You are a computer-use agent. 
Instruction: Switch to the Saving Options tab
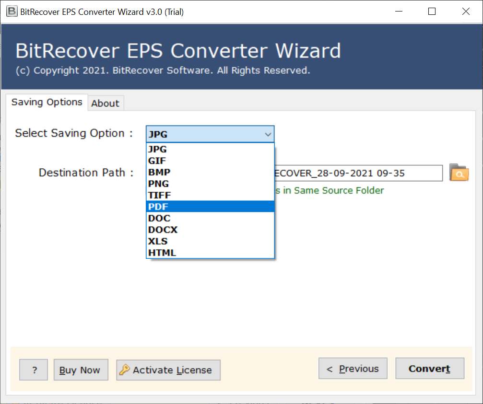point(47,102)
